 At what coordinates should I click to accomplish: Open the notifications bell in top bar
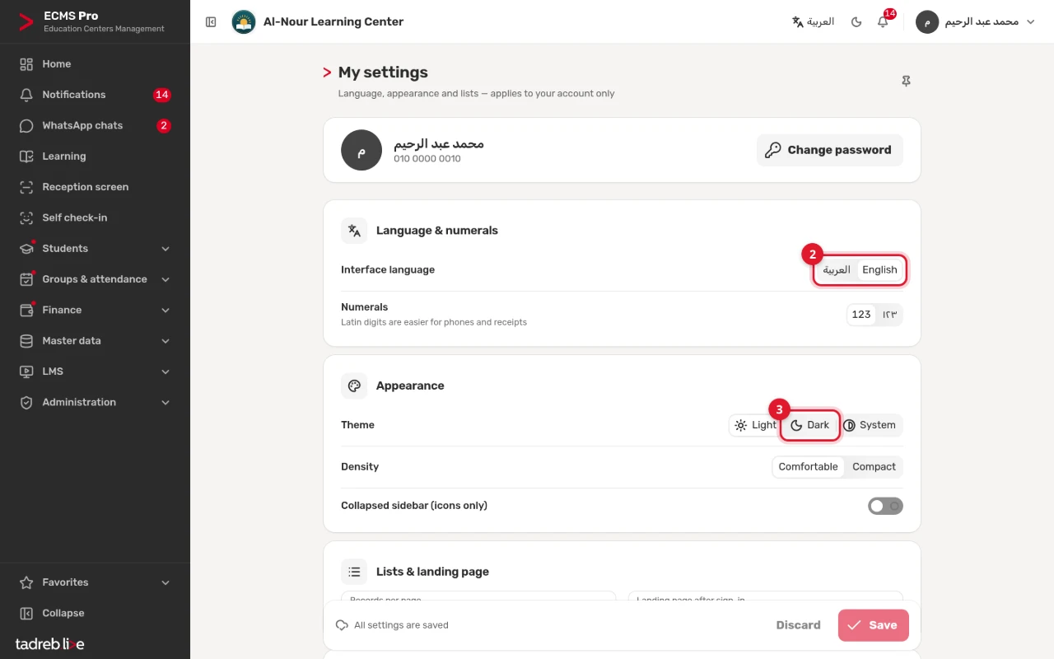coord(883,22)
